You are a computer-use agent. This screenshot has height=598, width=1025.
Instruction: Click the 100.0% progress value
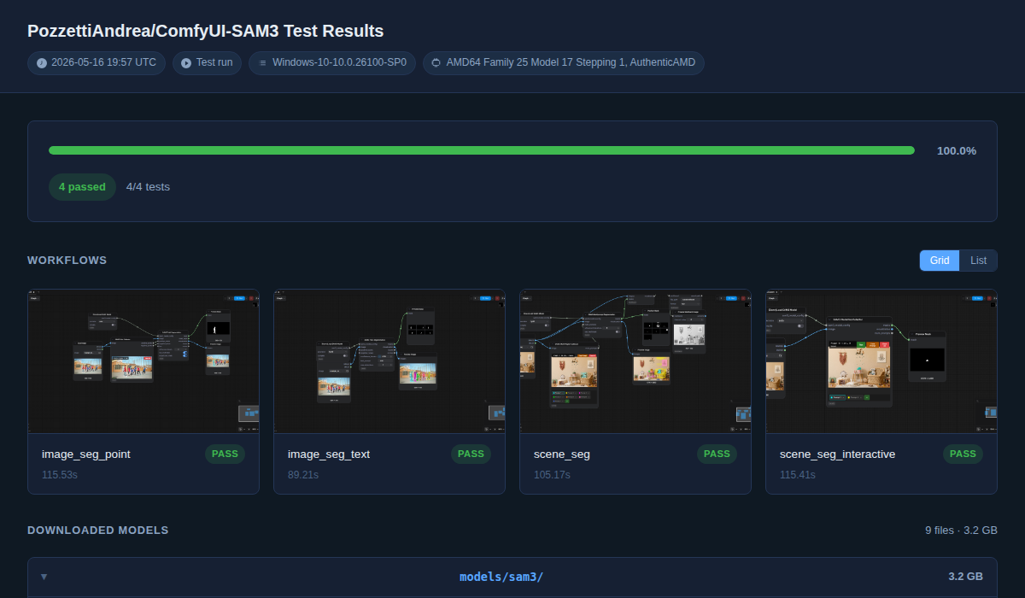(957, 150)
